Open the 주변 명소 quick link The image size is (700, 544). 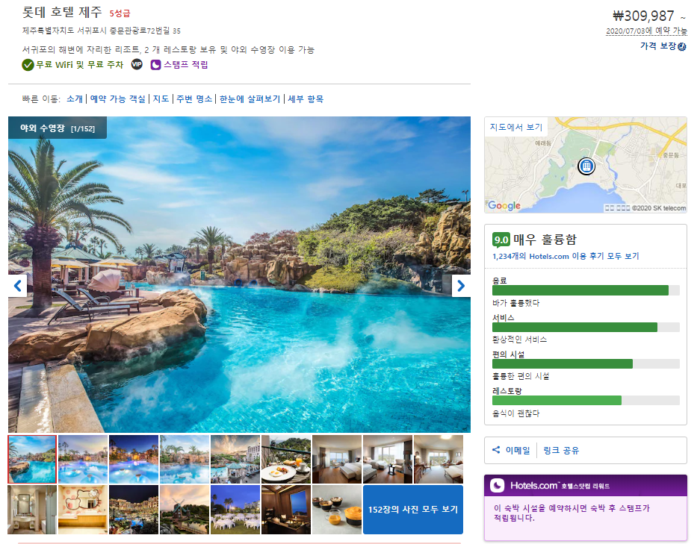(194, 99)
